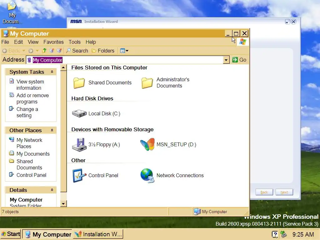
Task: Click the Start button
Action: pyautogui.click(x=11, y=234)
